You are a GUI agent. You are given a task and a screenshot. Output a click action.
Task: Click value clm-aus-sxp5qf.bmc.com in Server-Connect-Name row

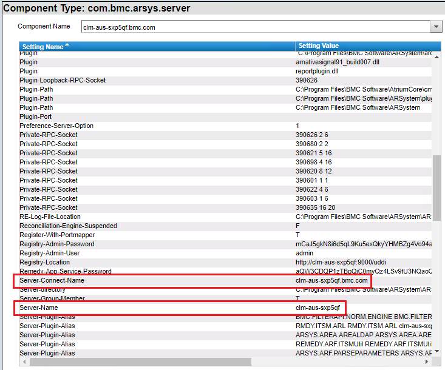point(331,280)
